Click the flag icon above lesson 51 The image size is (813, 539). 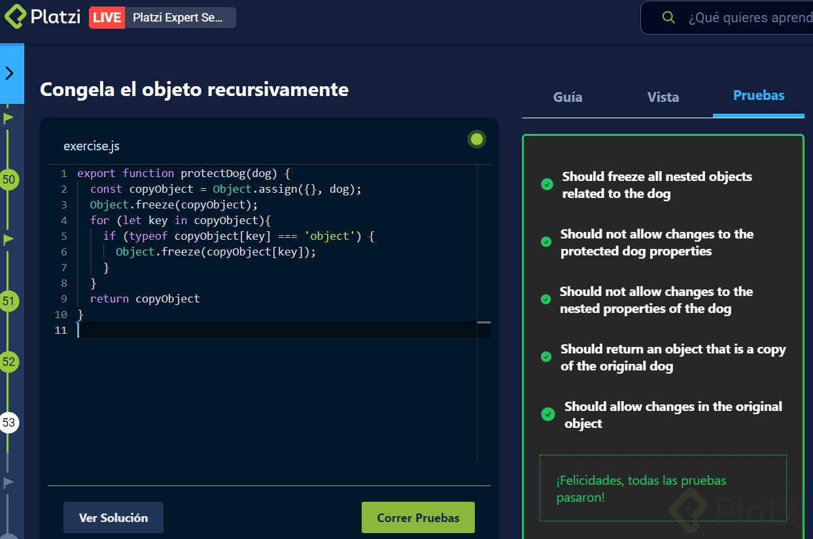tap(9, 239)
